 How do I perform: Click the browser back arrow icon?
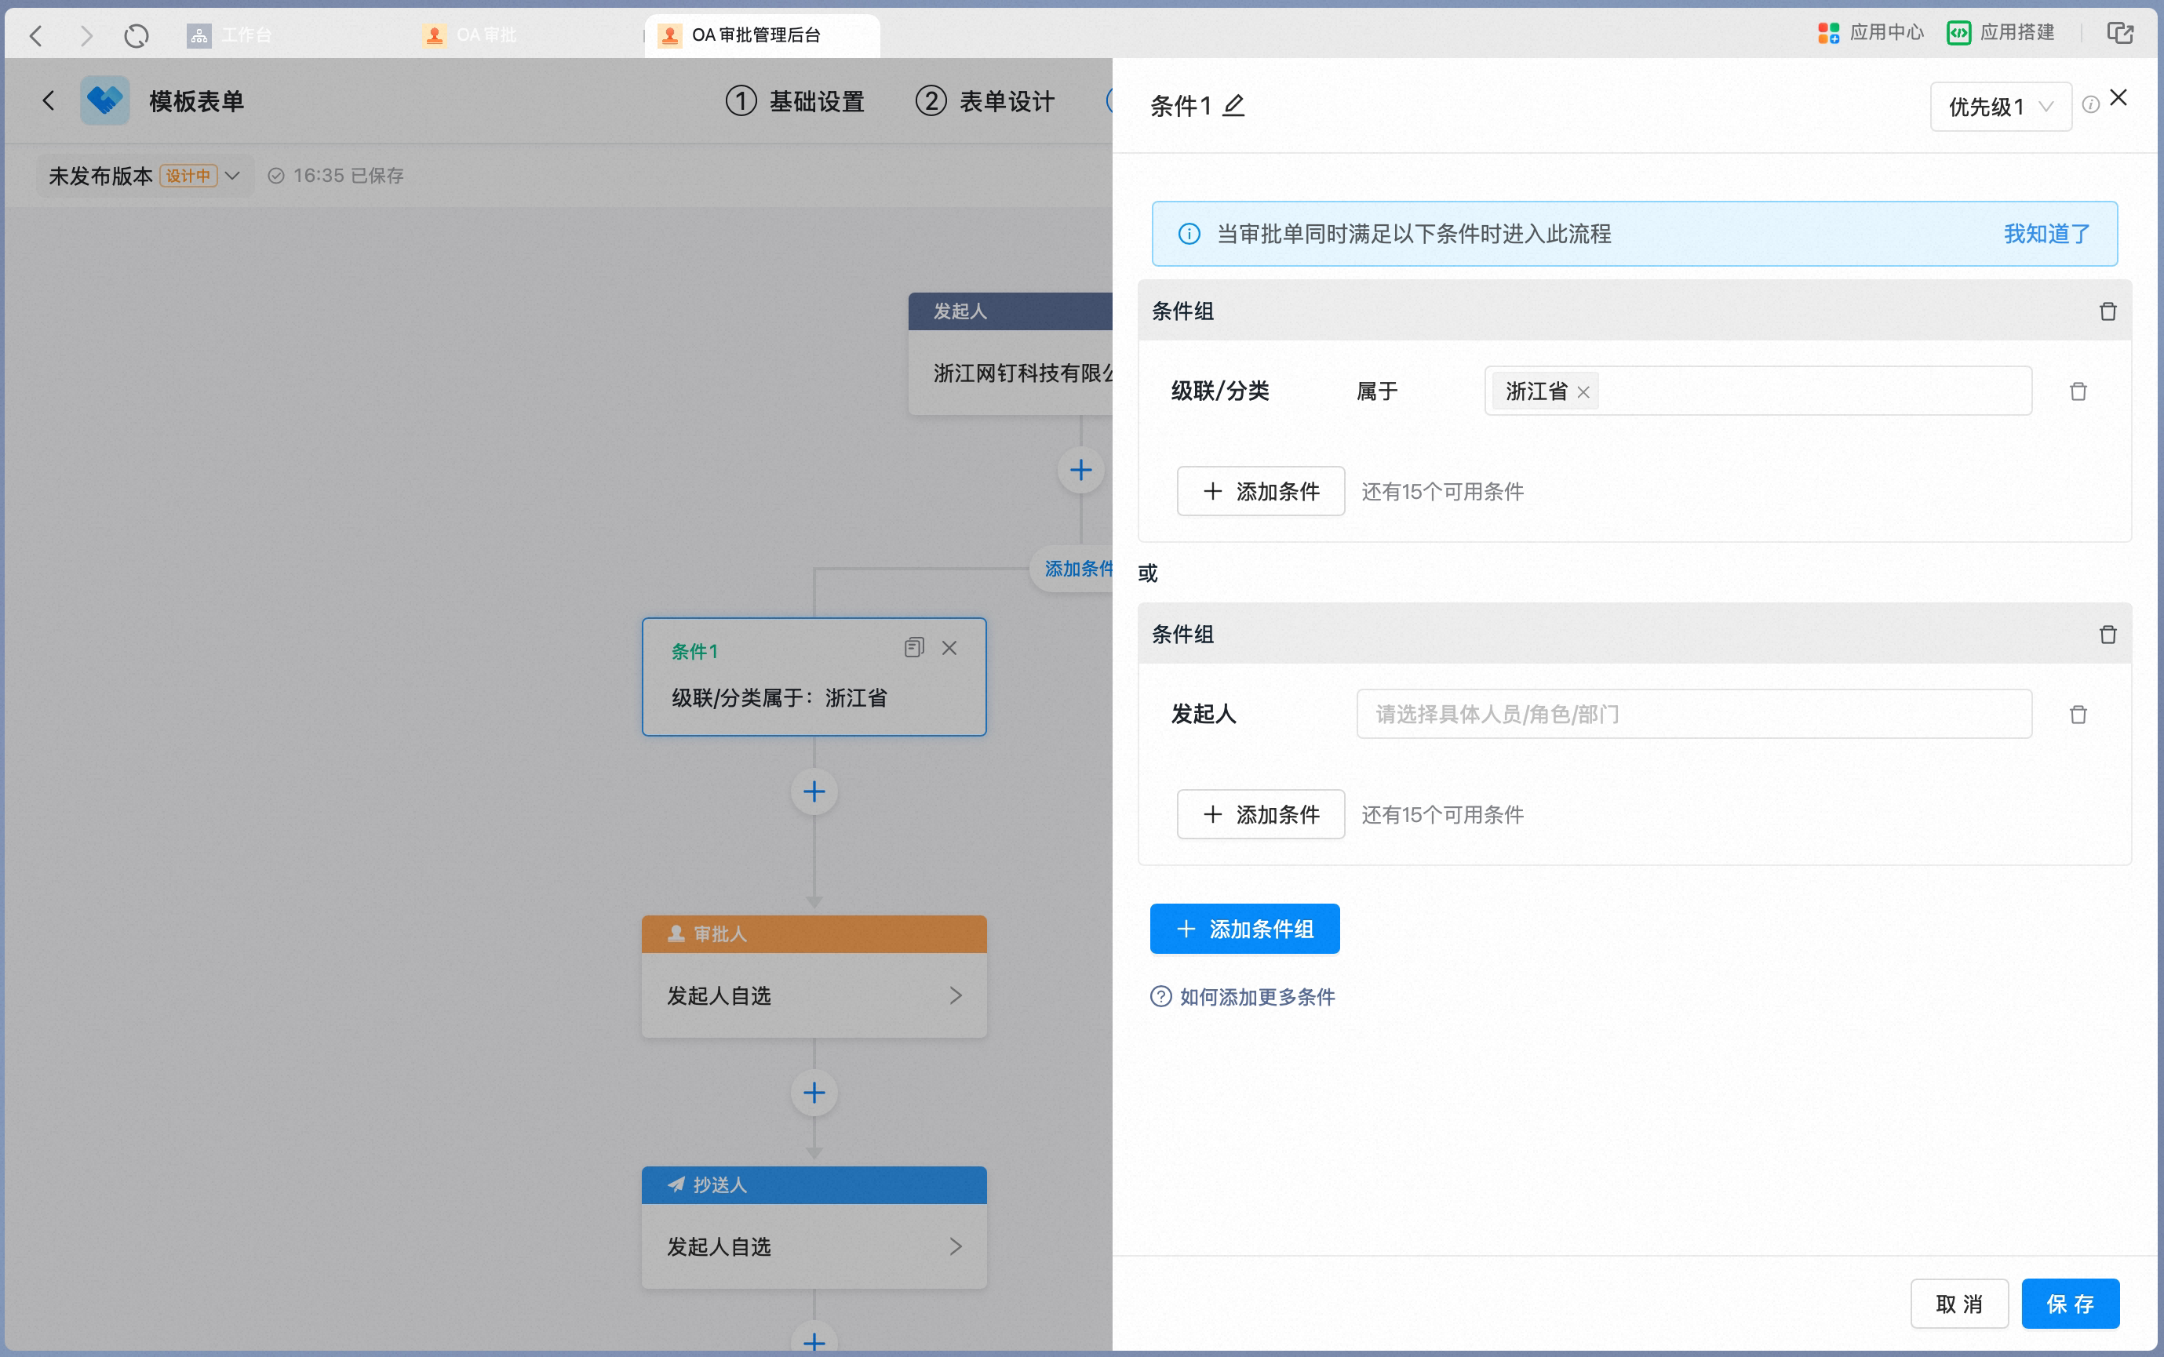coord(36,36)
